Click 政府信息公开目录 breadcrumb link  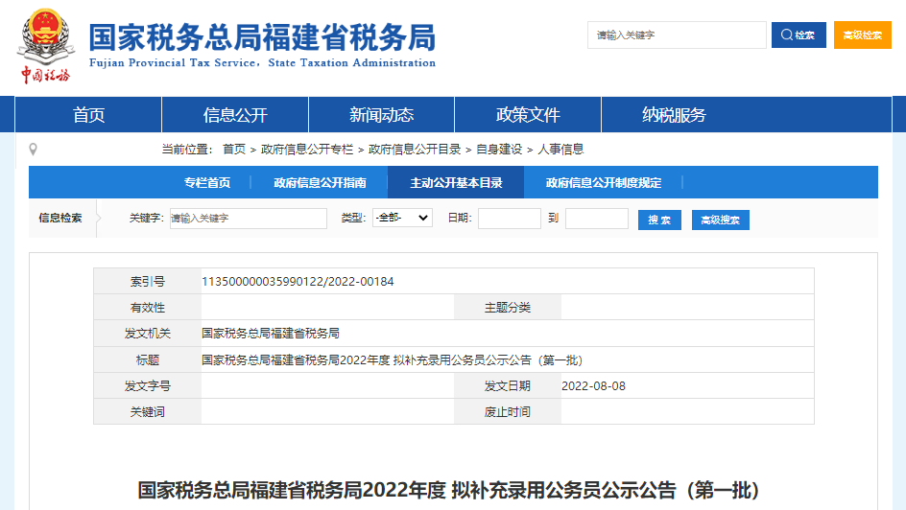[x=415, y=150]
